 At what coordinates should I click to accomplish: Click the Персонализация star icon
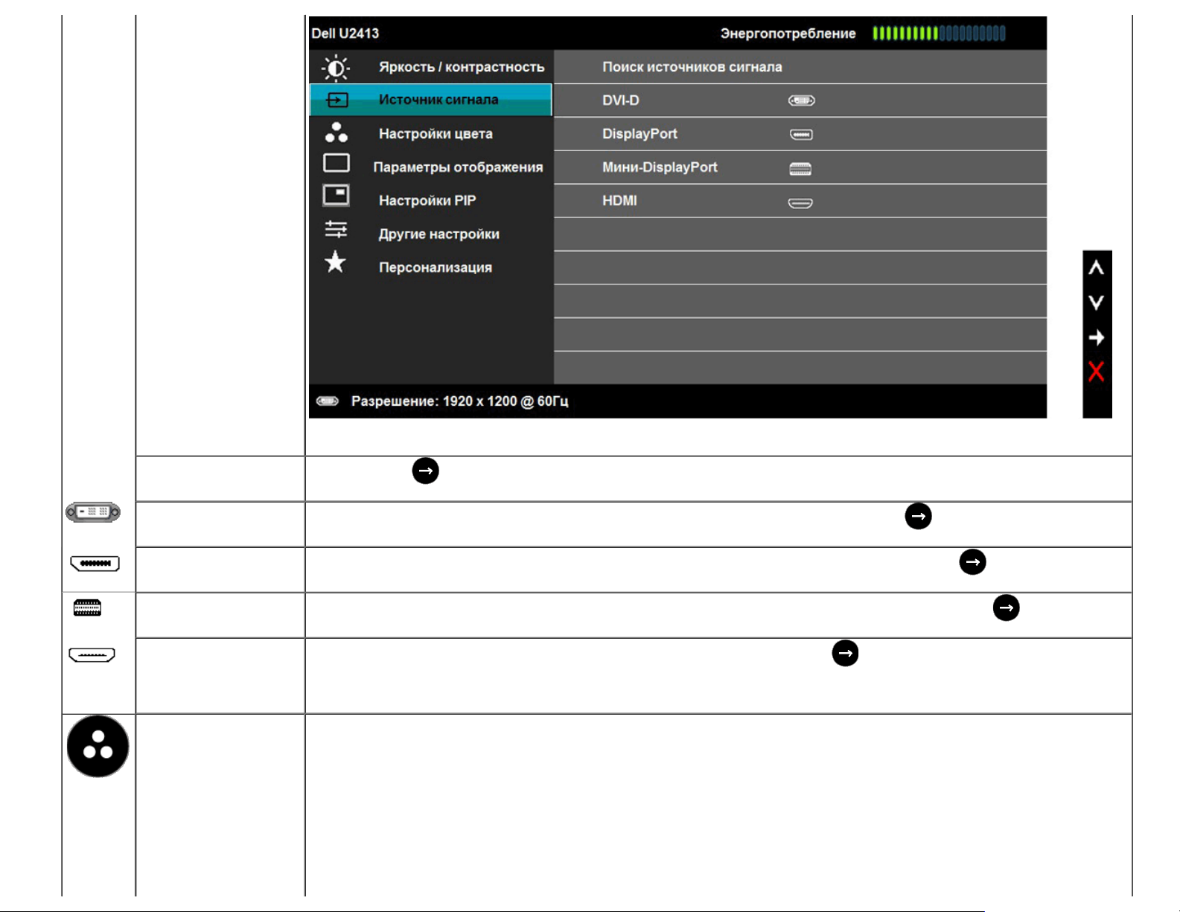336,262
